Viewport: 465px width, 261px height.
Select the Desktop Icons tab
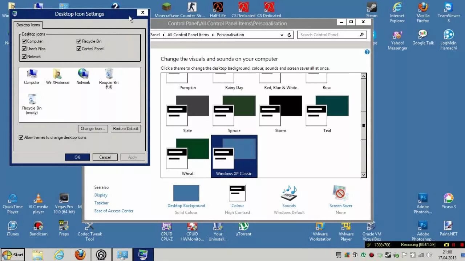coord(28,25)
